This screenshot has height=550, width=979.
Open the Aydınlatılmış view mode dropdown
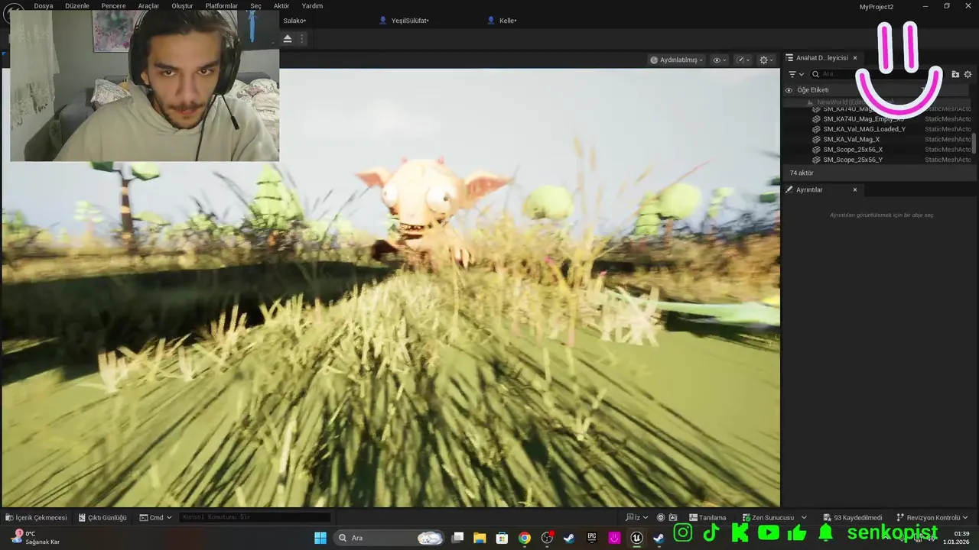click(x=676, y=60)
